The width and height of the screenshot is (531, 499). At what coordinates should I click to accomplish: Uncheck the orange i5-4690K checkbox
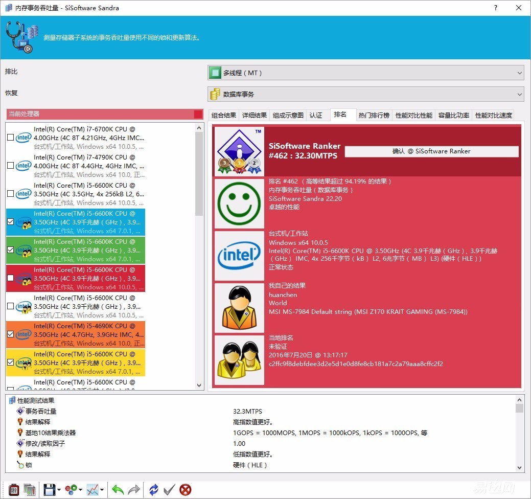tap(11, 334)
